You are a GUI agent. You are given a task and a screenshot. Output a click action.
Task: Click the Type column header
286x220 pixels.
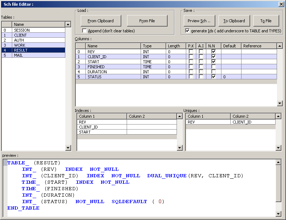point(153,46)
